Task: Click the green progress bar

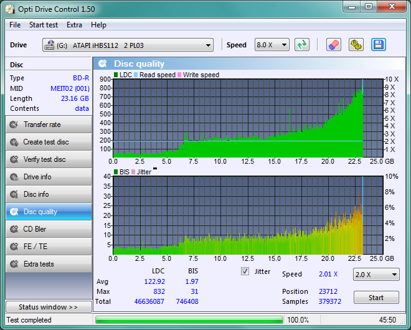Action: pyautogui.click(x=189, y=320)
